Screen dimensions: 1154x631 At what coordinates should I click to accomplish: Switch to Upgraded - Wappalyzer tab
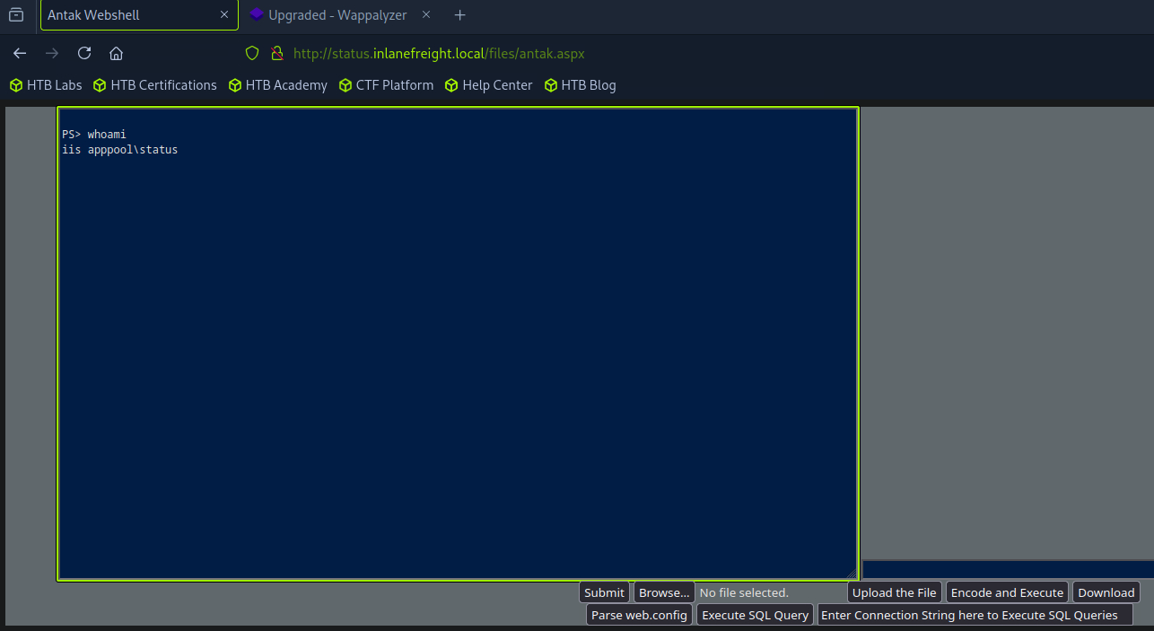[337, 15]
